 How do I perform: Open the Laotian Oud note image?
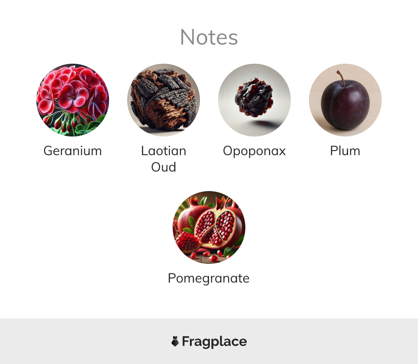click(164, 100)
